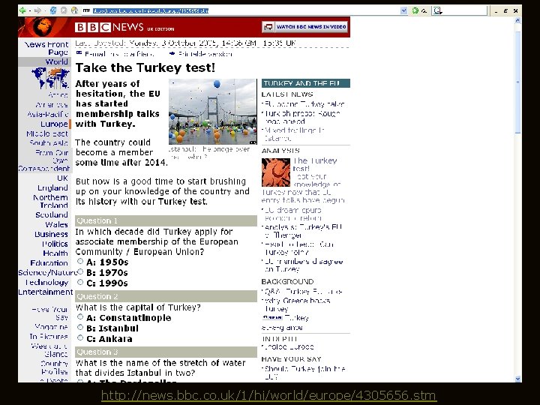Click the green Go icon beside address bar
This screenshot has width=540, height=405.
415,10
